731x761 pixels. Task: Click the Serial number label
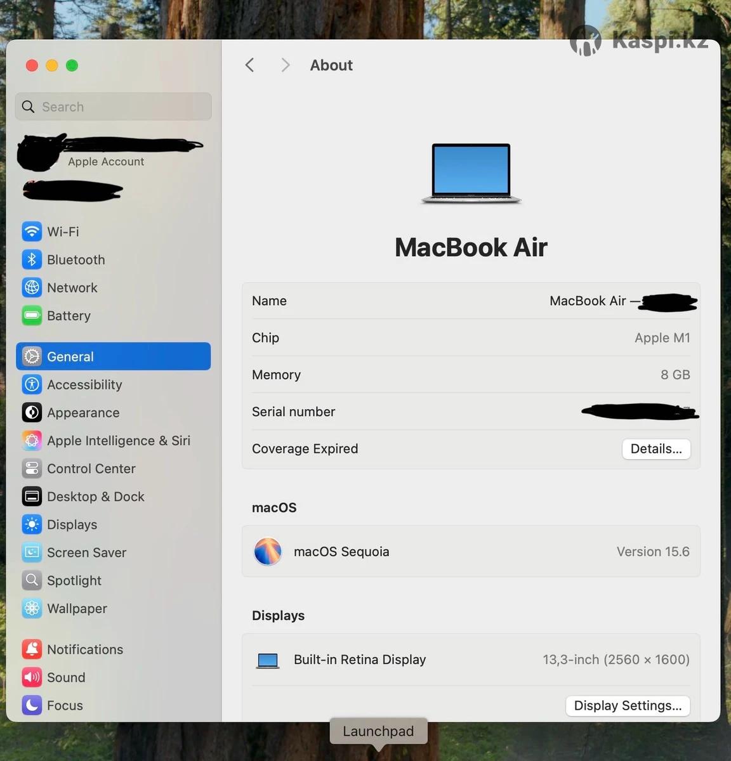(294, 412)
